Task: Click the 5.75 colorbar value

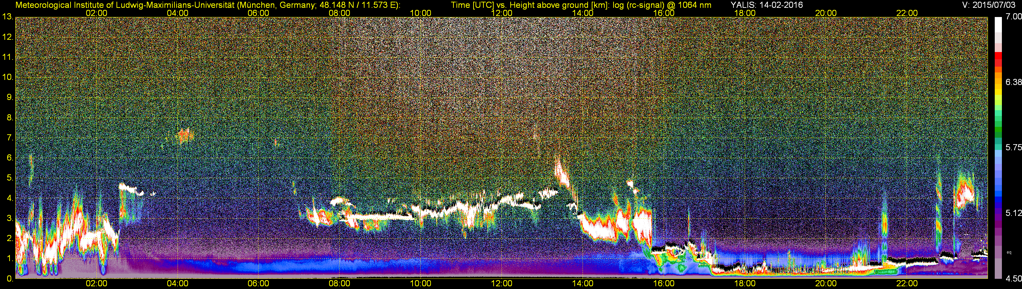Action: tap(1013, 147)
